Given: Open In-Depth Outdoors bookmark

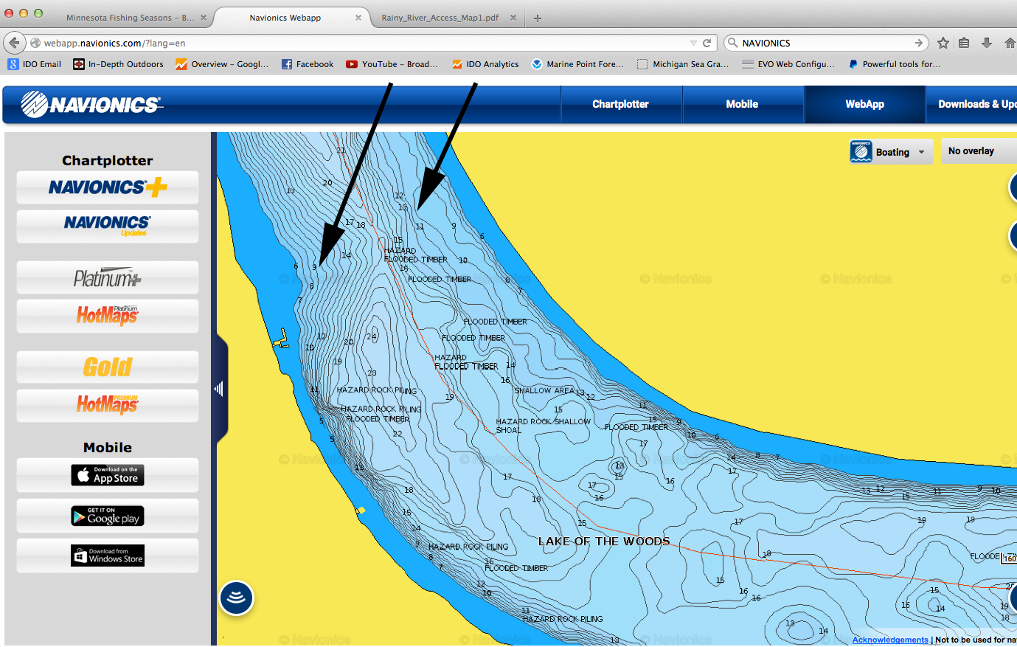Looking at the screenshot, I should pos(119,64).
